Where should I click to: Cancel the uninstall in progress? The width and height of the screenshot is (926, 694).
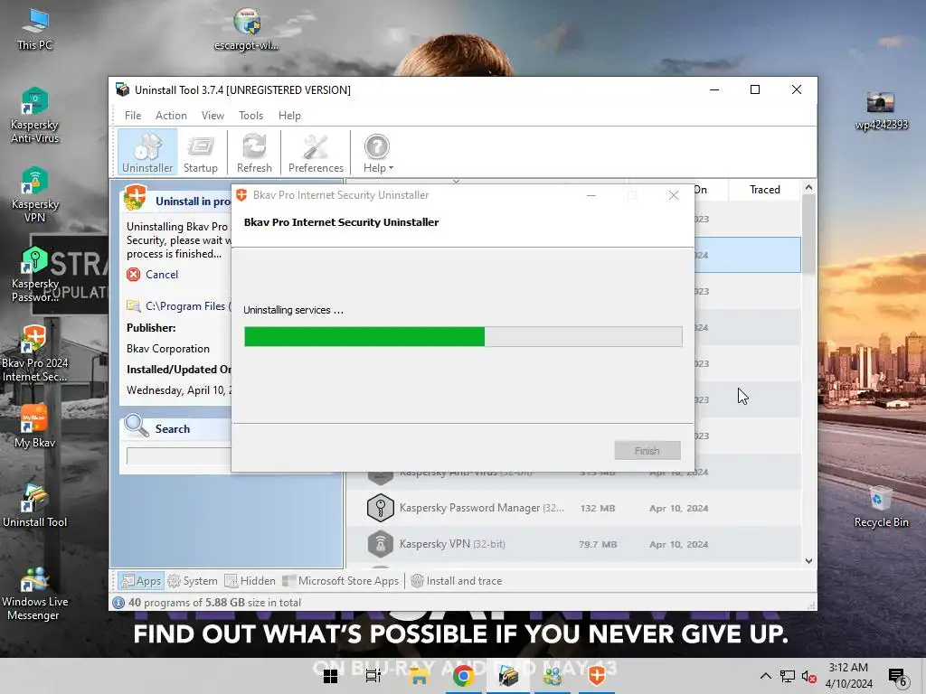(161, 275)
